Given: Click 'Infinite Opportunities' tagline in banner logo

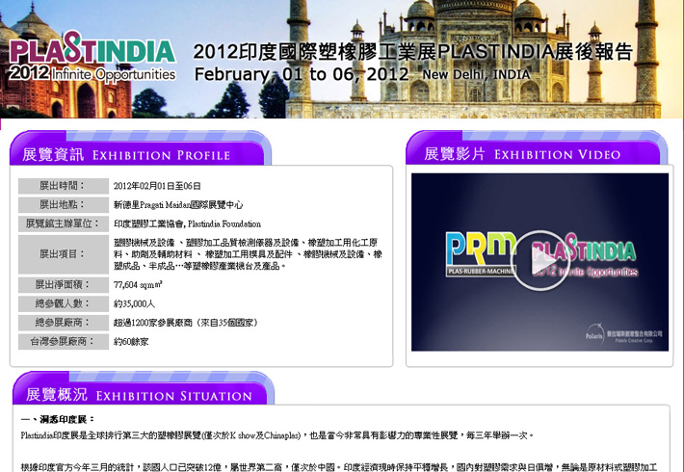Looking at the screenshot, I should tap(114, 74).
